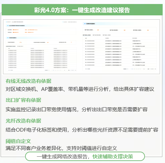Click the heading '光纤改造有依据'
165x163 pixels.
point(23,121)
